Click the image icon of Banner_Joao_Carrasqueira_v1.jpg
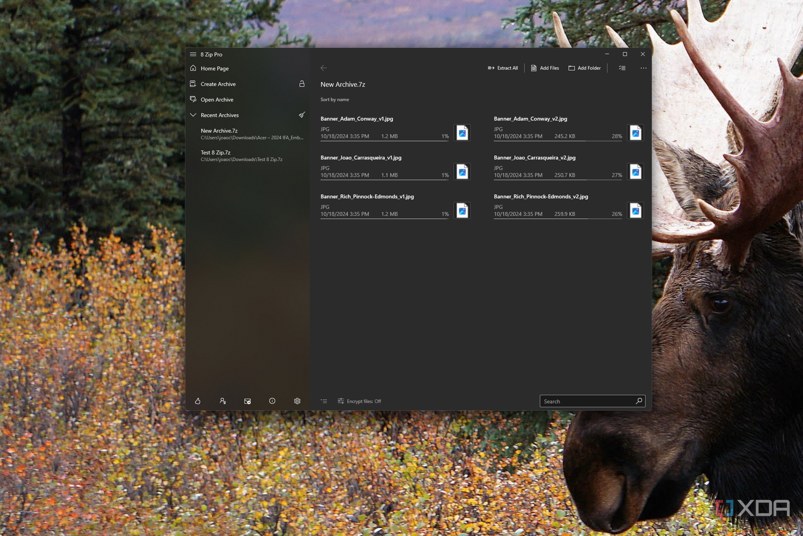 point(462,172)
